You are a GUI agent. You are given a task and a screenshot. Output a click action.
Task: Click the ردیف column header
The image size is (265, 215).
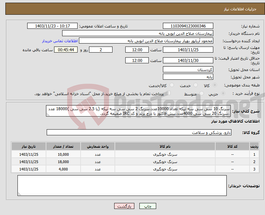pos(254,146)
